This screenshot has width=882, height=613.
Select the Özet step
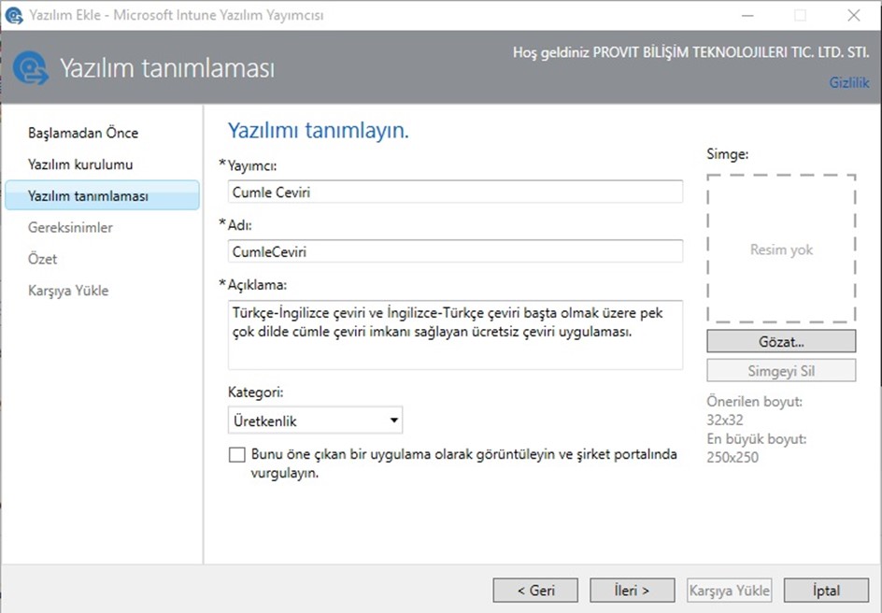coord(43,259)
